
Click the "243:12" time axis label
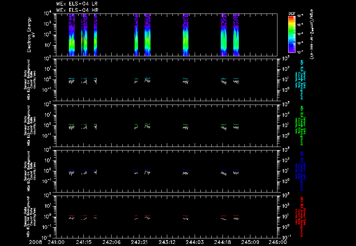click(167, 243)
